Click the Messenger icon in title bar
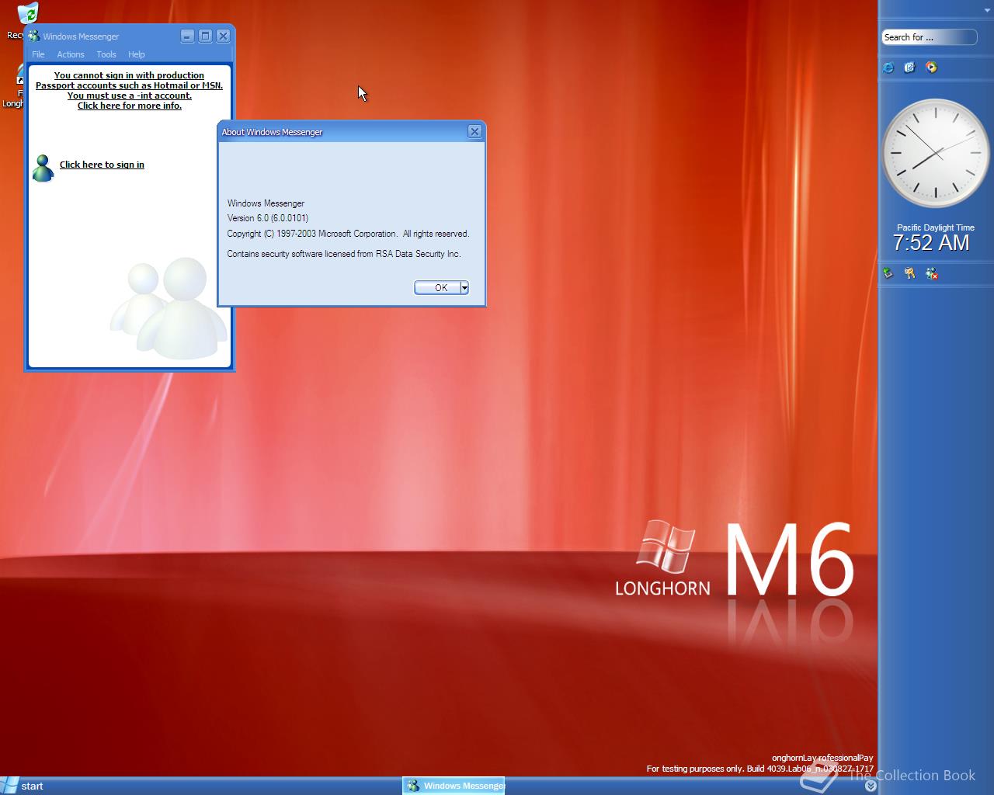Viewport: 994px width, 795px height. coord(33,36)
